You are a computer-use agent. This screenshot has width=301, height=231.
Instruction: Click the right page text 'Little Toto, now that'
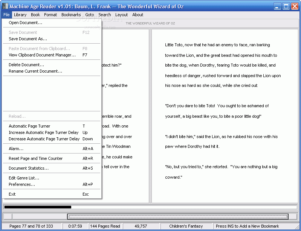pyautogui.click(x=183, y=45)
